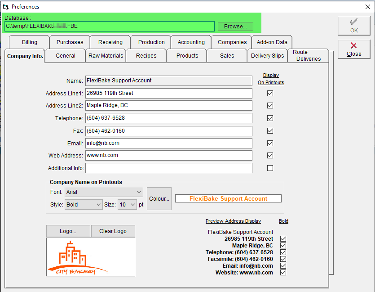
Task: Click the company Name field
Action: tap(168, 81)
